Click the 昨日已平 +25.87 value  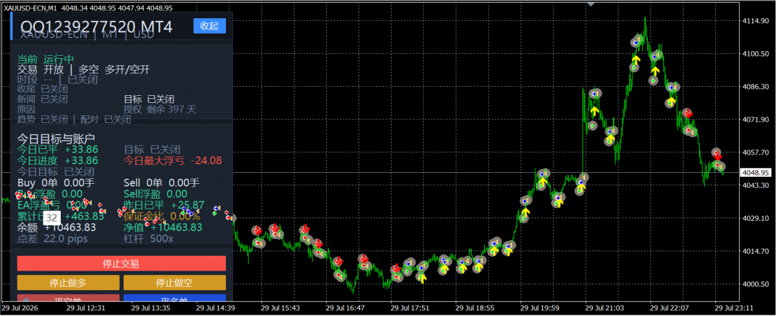(x=164, y=205)
